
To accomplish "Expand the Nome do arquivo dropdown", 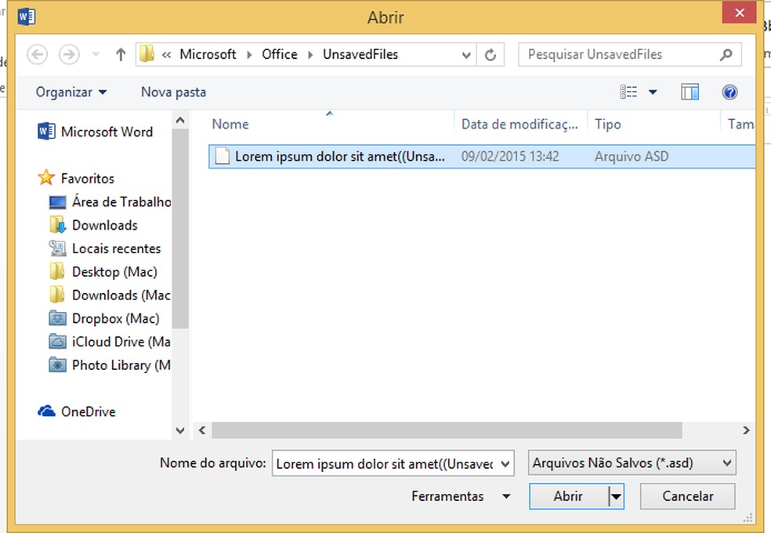I will point(505,464).
